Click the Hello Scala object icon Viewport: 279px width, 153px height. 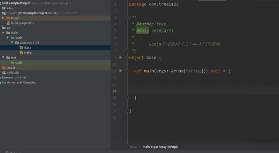[21, 53]
